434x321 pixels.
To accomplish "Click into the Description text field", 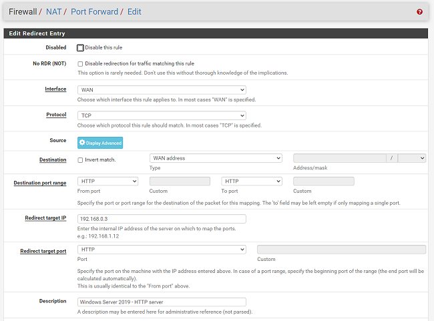I will click(162, 302).
